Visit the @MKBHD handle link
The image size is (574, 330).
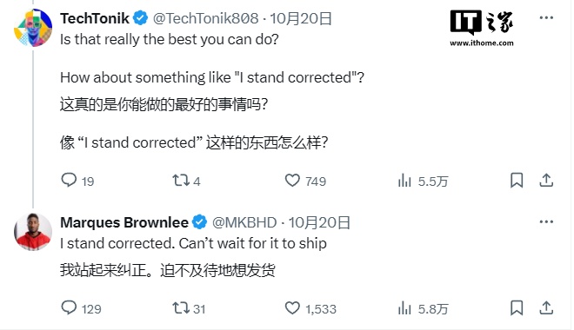click(x=244, y=222)
